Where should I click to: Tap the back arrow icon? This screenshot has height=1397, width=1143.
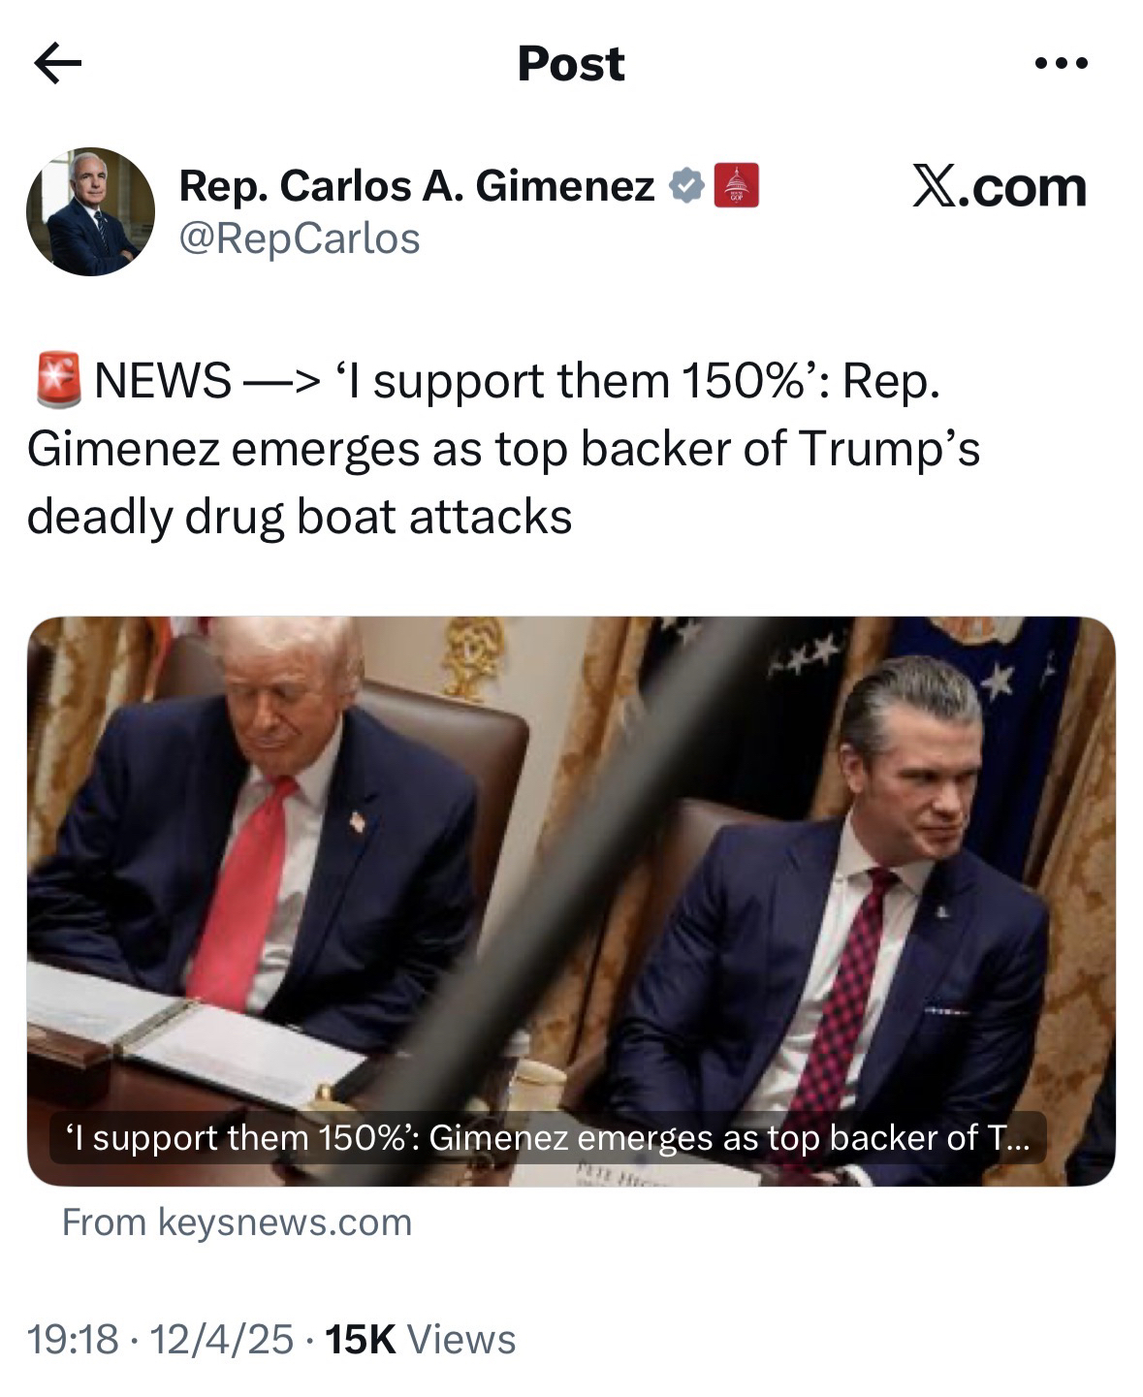pyautogui.click(x=57, y=64)
